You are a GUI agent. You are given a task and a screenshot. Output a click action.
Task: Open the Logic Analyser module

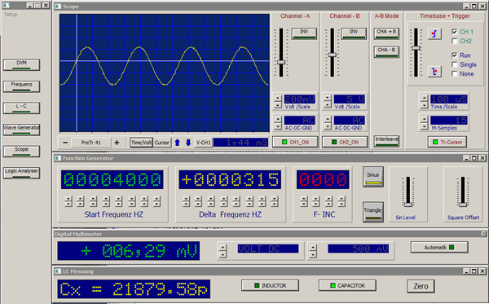(21, 173)
